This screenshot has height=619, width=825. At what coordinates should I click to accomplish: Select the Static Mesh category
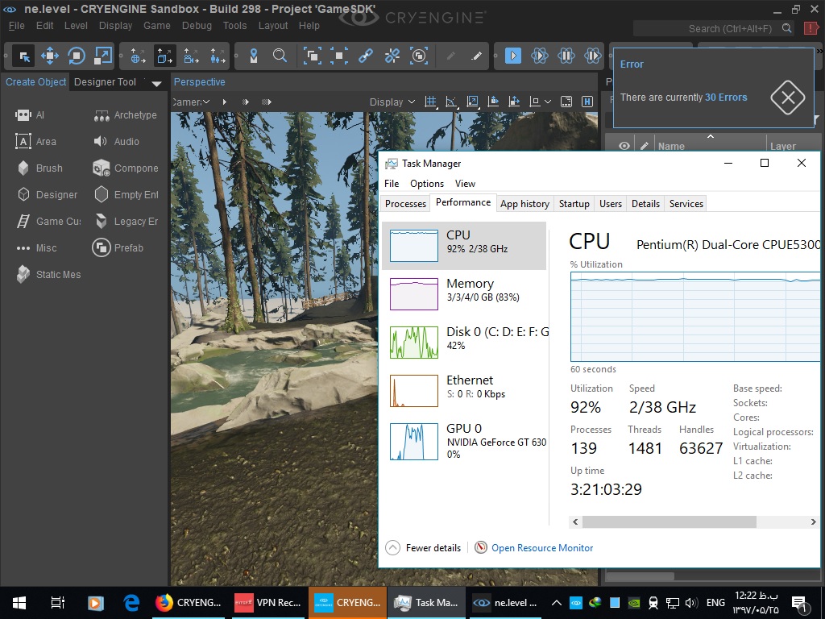[48, 275]
